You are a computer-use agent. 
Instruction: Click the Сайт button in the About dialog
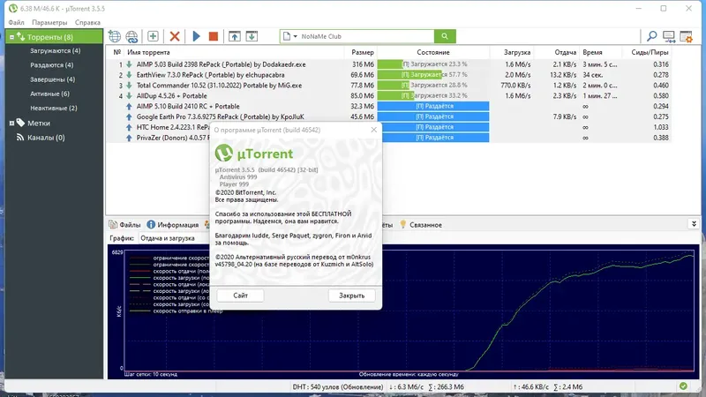coord(240,296)
